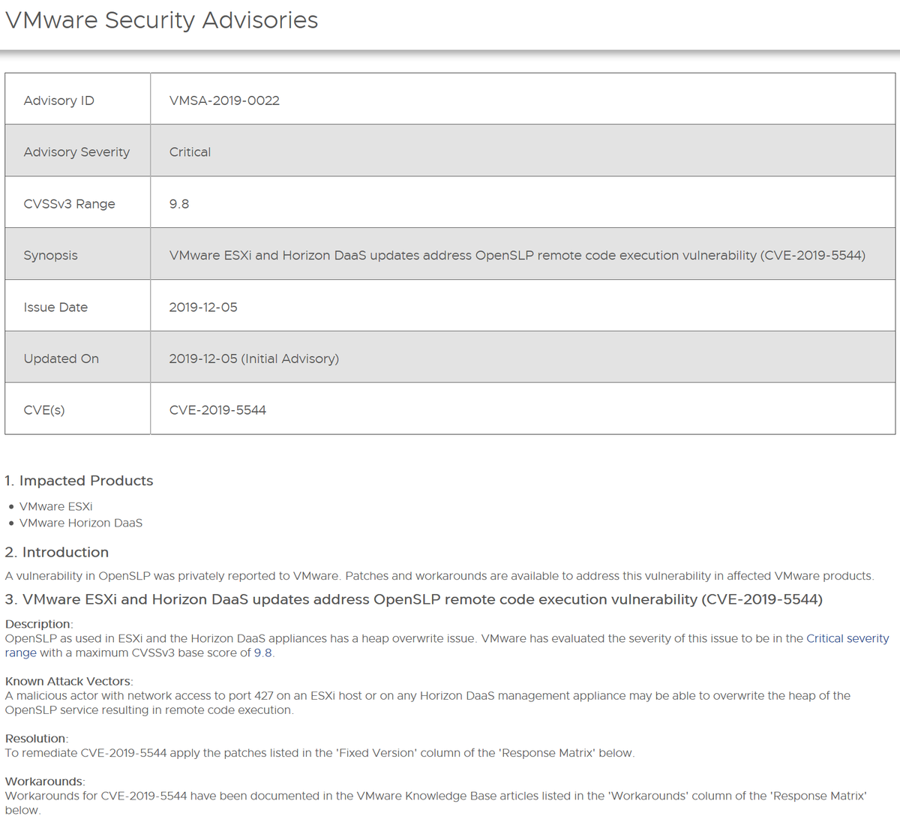Click the port 427 attack vector paragraph

tap(427, 703)
